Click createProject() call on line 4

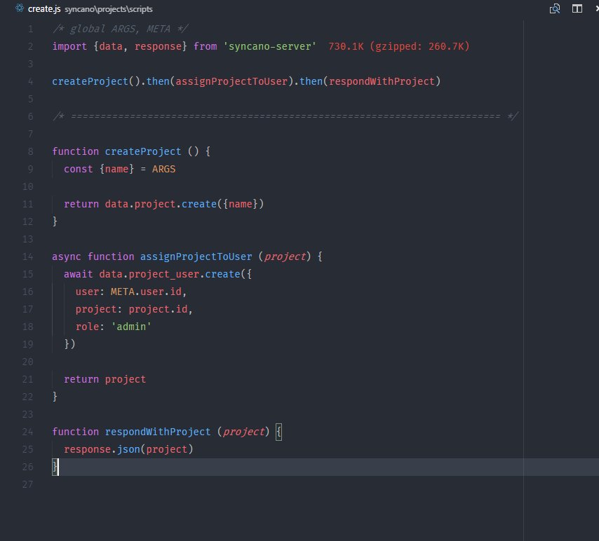[96, 81]
